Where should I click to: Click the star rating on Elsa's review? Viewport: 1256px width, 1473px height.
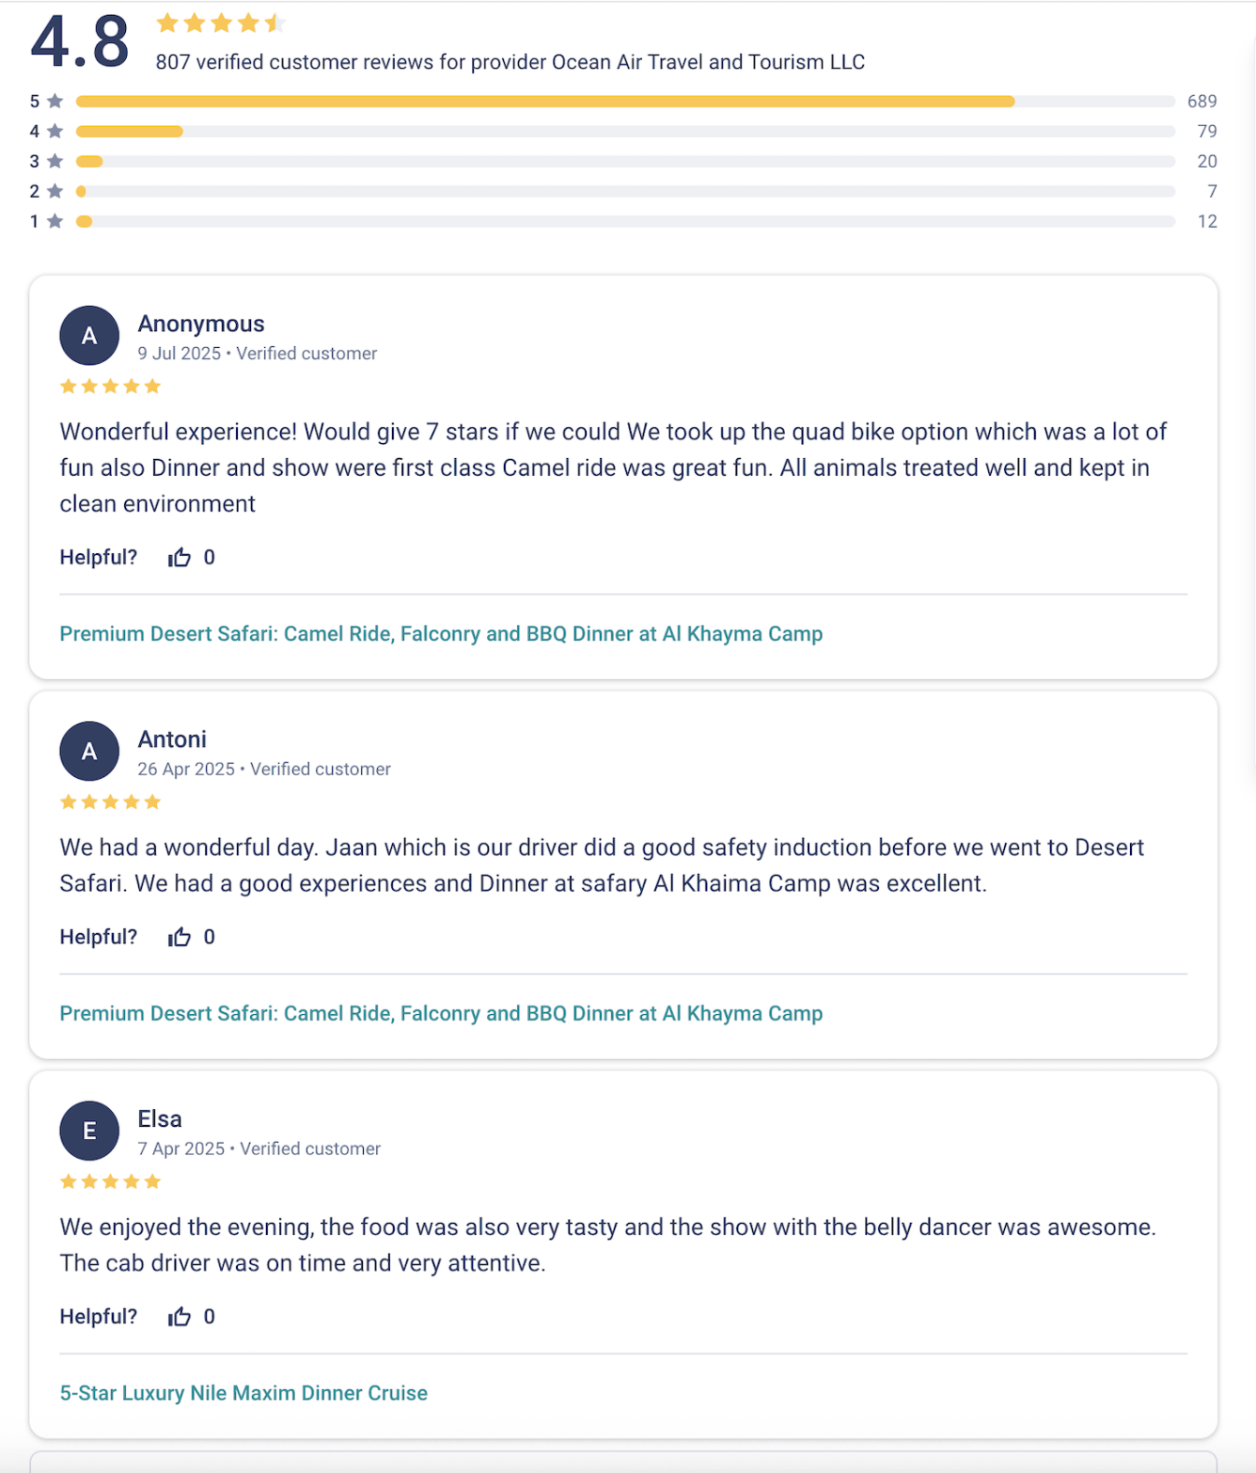coord(110,1182)
